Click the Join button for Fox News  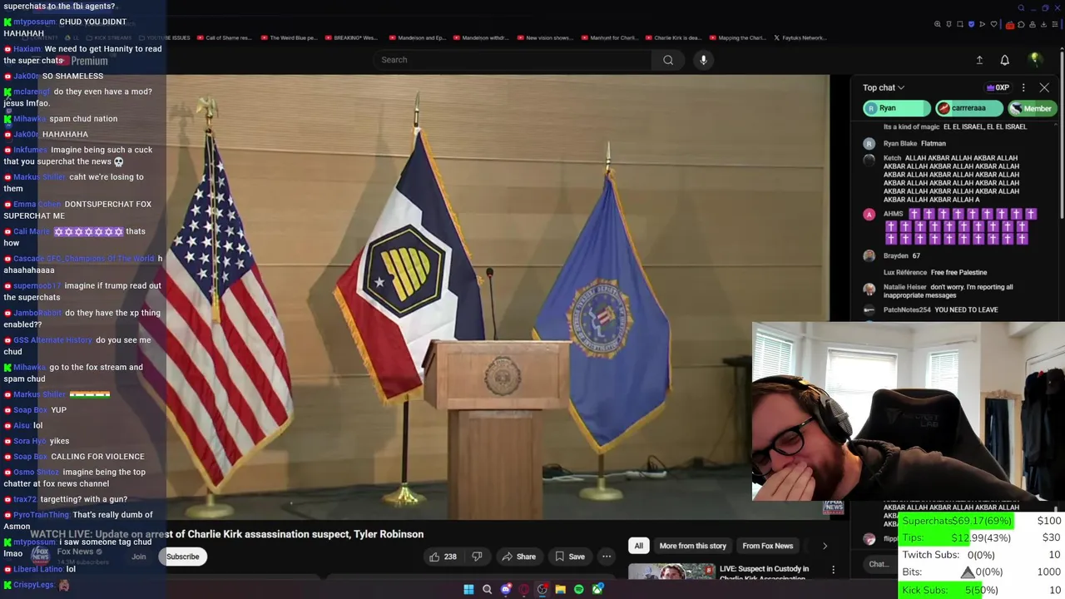tap(138, 557)
